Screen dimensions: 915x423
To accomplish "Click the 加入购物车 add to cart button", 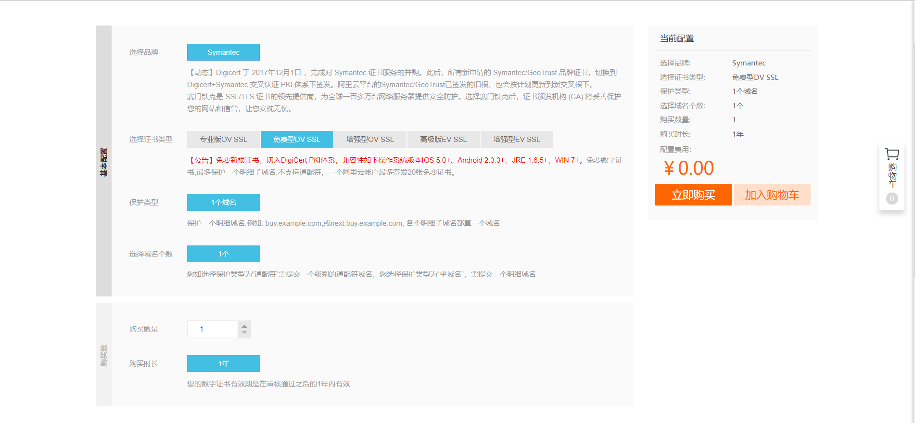I will [772, 194].
